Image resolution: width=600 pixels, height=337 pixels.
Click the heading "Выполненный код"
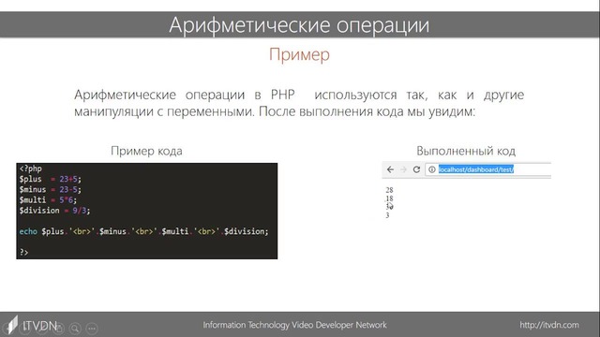(466, 151)
